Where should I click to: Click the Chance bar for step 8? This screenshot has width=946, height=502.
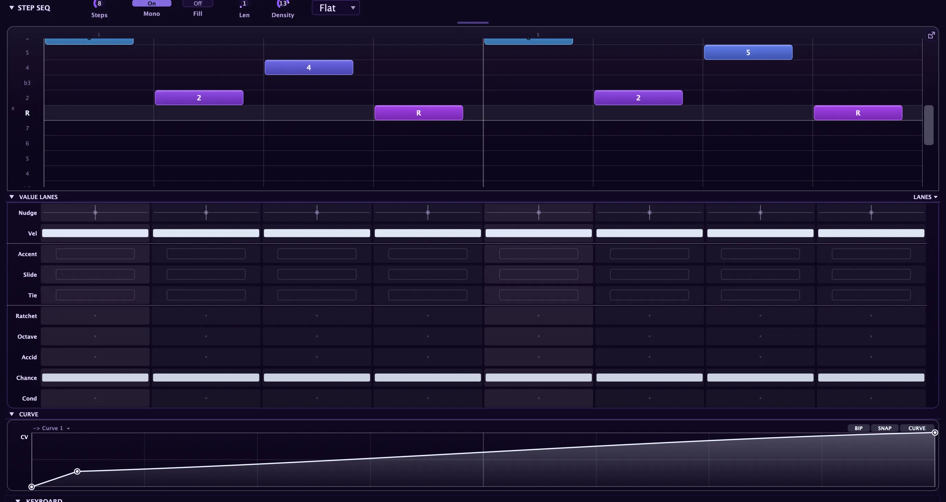[871, 378]
